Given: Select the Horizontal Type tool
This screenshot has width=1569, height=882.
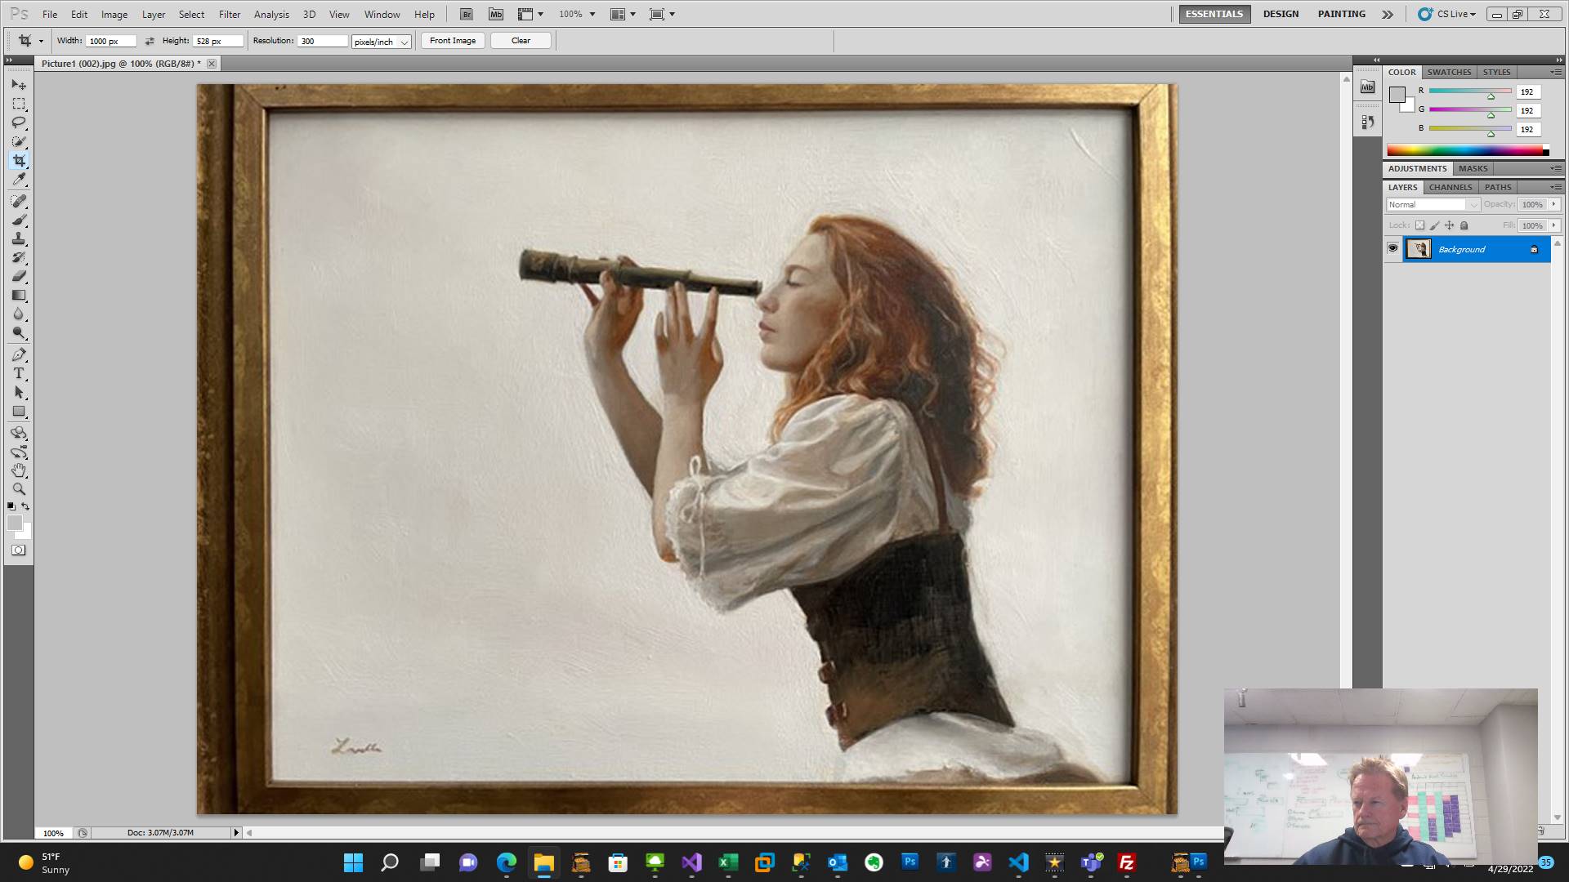Looking at the screenshot, I should click(x=19, y=374).
